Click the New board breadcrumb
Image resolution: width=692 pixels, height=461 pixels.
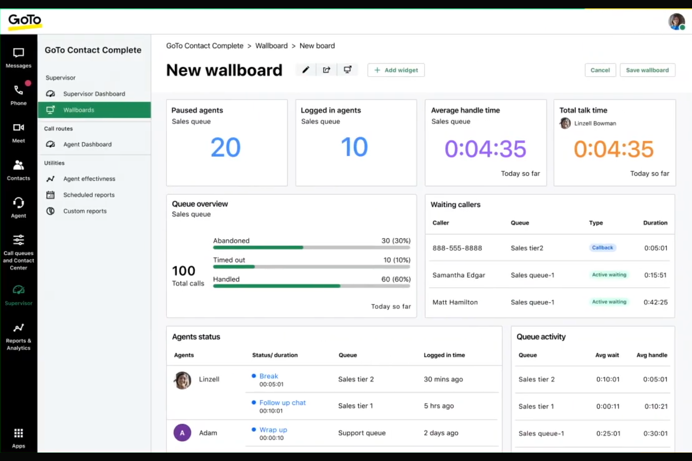317,46
